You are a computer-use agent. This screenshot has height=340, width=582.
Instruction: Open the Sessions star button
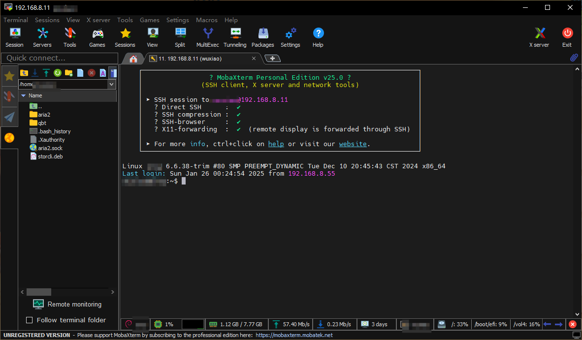[x=125, y=37]
